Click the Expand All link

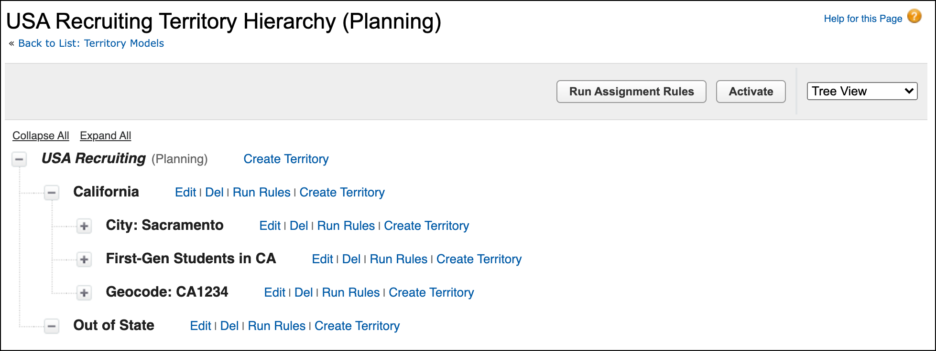pyautogui.click(x=105, y=135)
